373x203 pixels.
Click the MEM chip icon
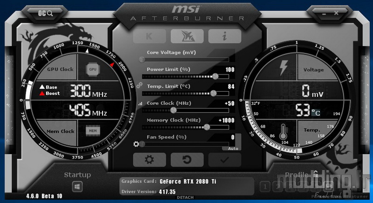[x=93, y=131]
